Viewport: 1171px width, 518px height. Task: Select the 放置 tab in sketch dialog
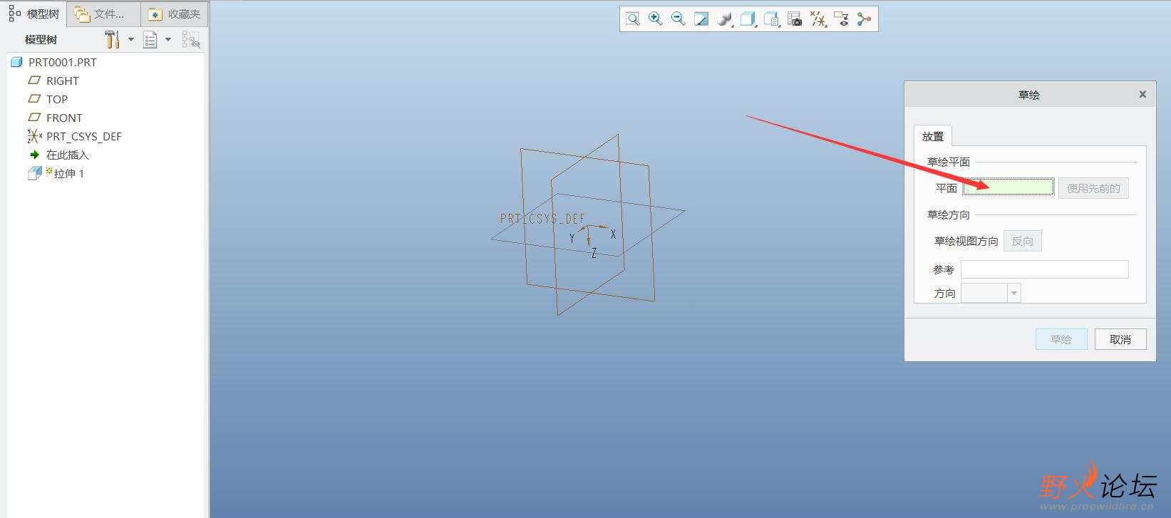(x=932, y=136)
